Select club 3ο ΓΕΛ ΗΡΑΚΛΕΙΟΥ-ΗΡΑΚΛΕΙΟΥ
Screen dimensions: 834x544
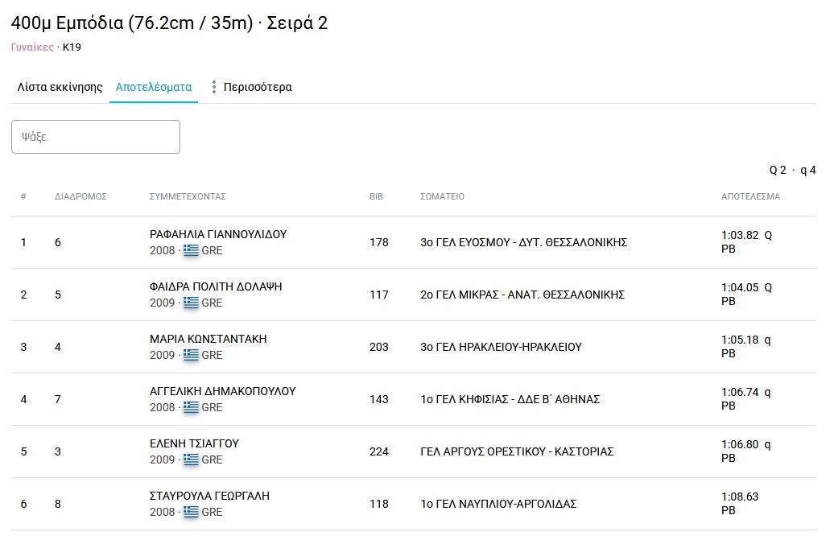point(501,347)
